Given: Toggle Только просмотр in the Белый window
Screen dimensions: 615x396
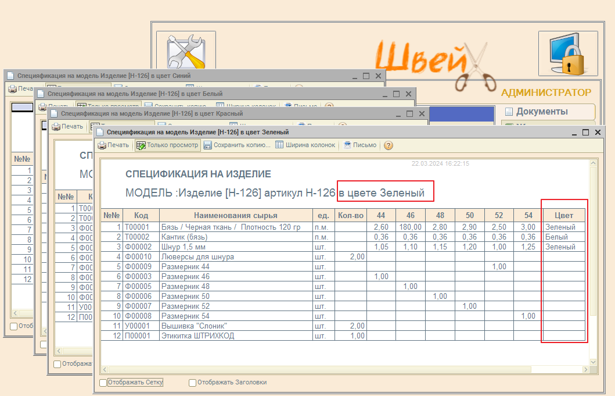Looking at the screenshot, I should point(108,106).
